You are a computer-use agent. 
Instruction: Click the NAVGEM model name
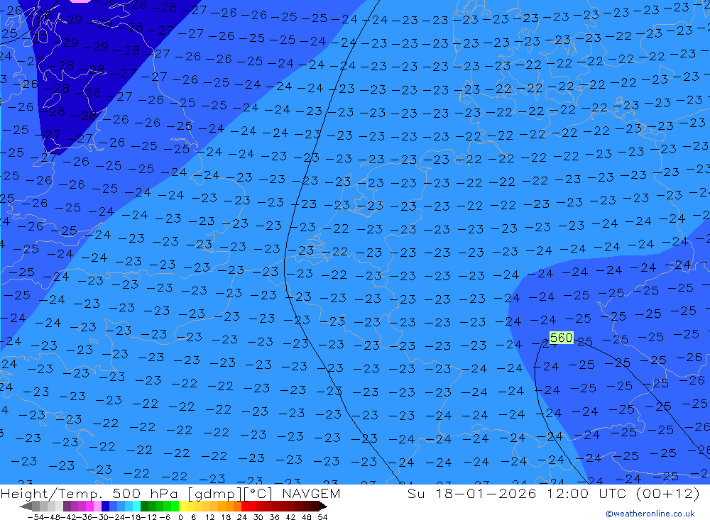[311, 493]
